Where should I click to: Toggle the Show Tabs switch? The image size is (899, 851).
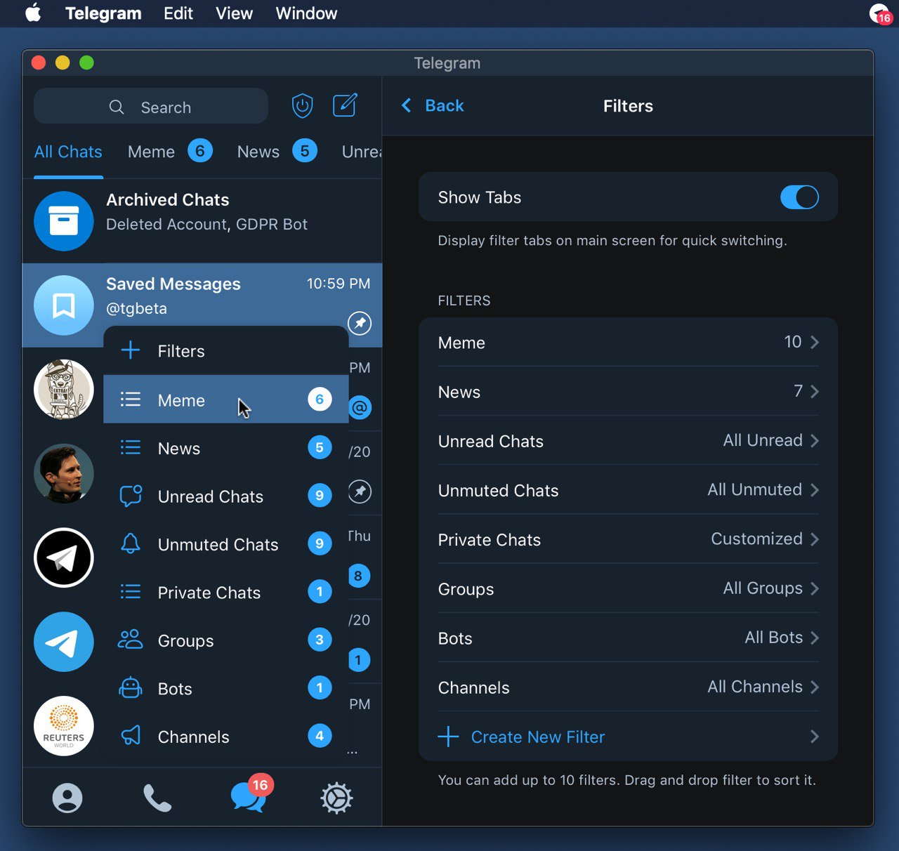click(799, 197)
